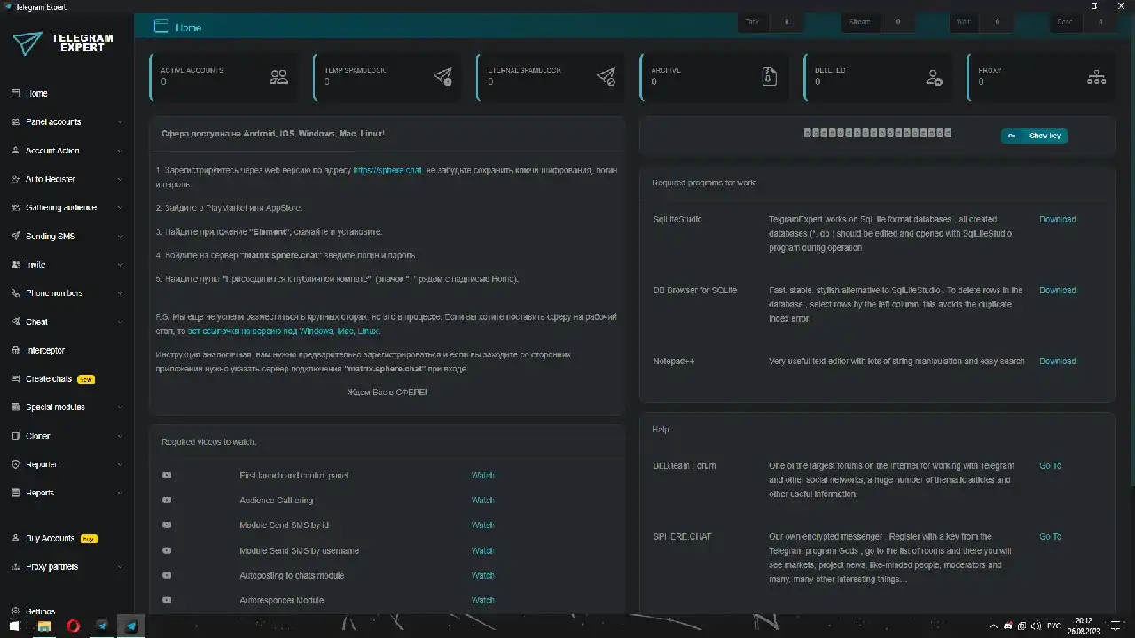Expand the Auto Register chevron
Screen dimensions: 1135x638
[x=120, y=179]
